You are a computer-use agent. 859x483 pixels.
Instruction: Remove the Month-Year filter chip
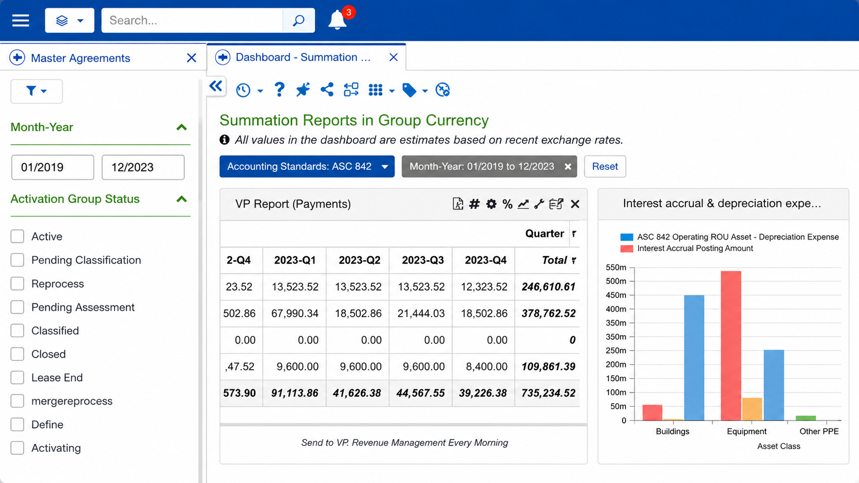tap(568, 167)
